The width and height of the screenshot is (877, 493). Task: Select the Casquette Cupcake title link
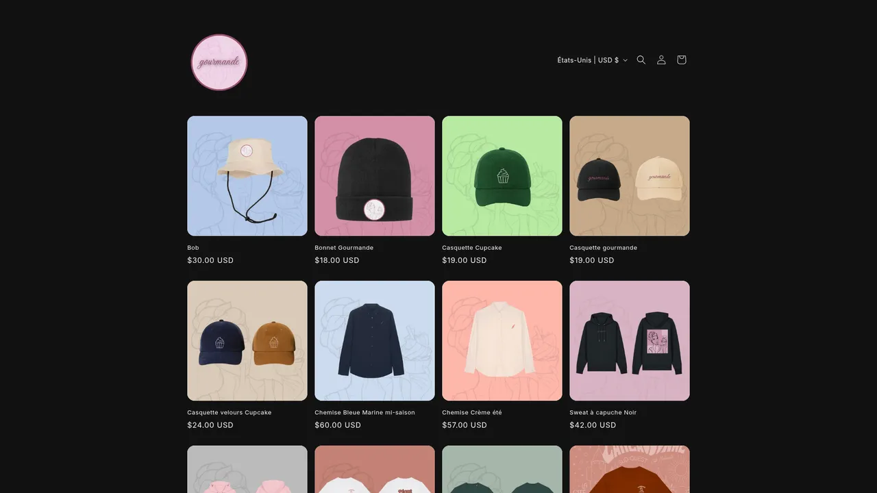[471, 248]
